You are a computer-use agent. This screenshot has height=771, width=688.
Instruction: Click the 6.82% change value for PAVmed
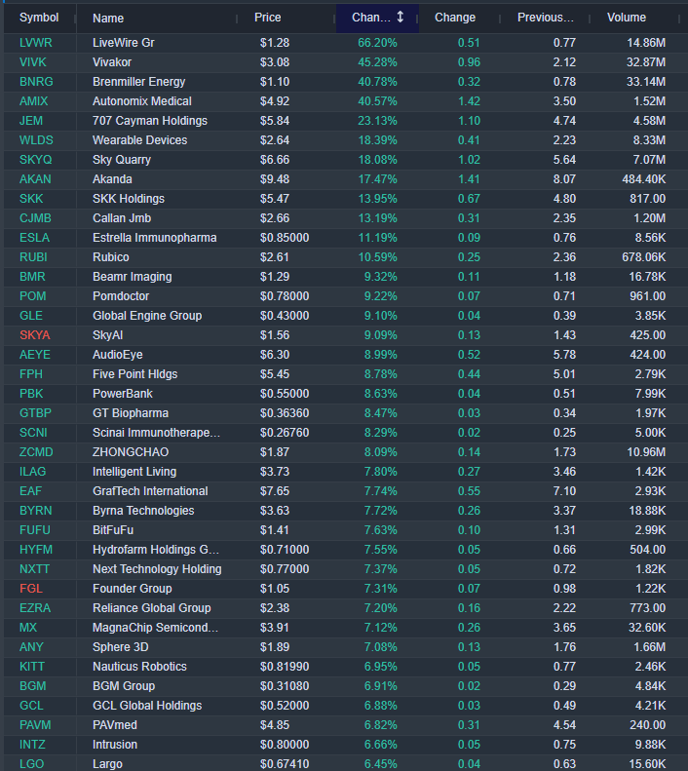coord(381,725)
